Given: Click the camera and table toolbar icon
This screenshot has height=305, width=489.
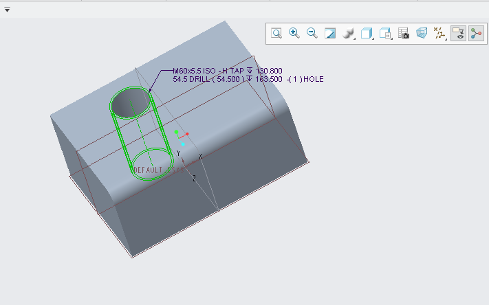Looking at the screenshot, I should 404,33.
